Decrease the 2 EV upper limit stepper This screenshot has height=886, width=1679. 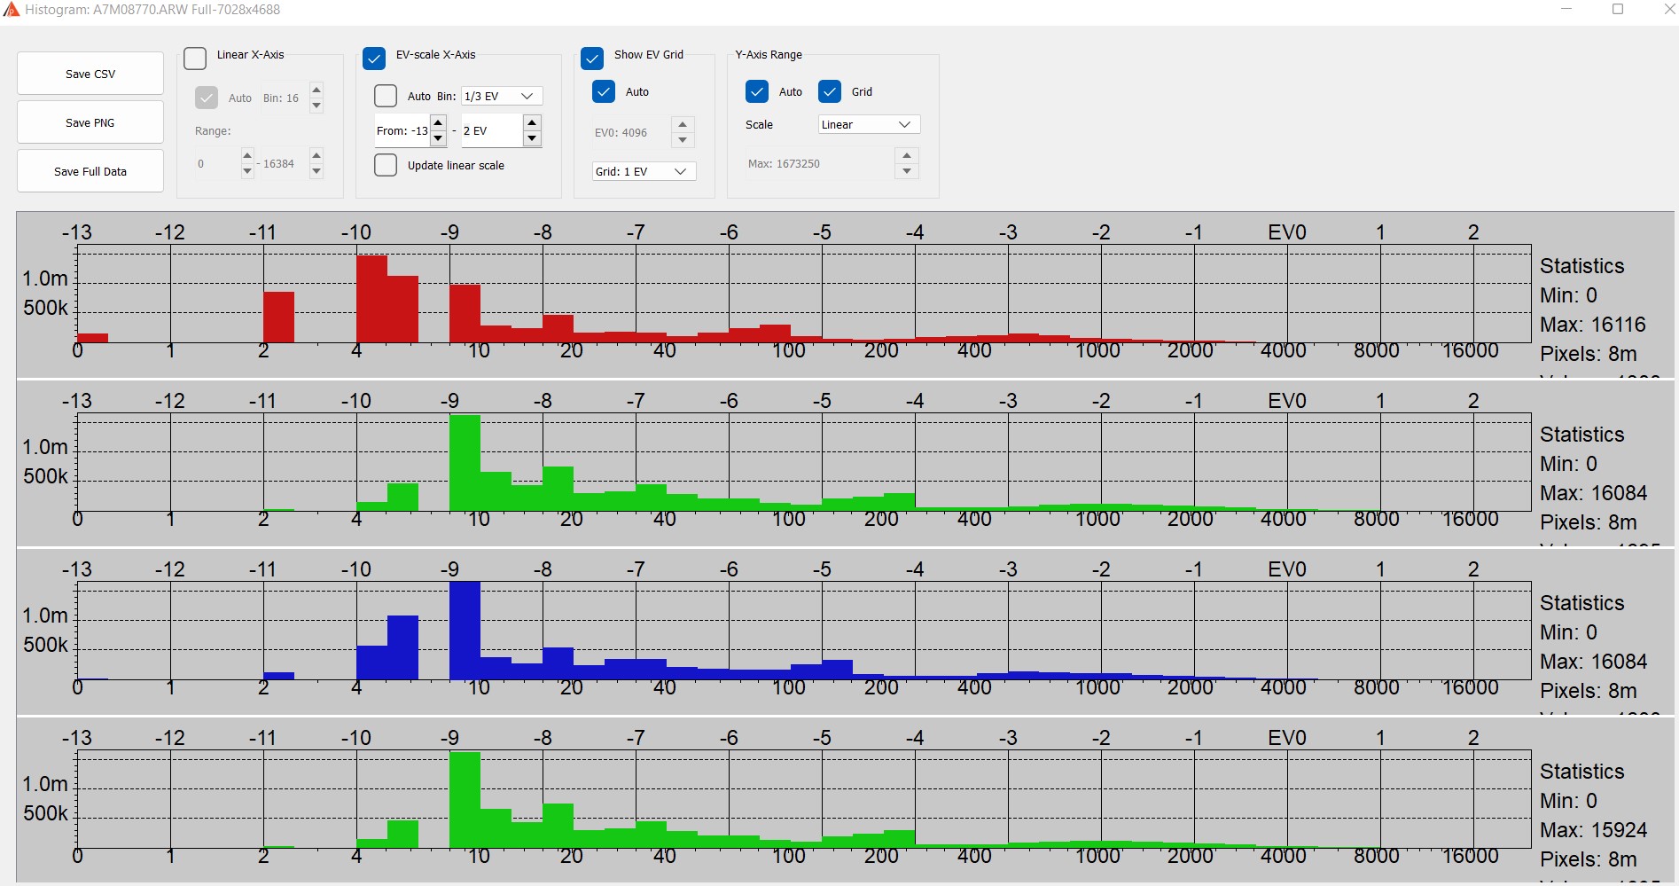532,138
